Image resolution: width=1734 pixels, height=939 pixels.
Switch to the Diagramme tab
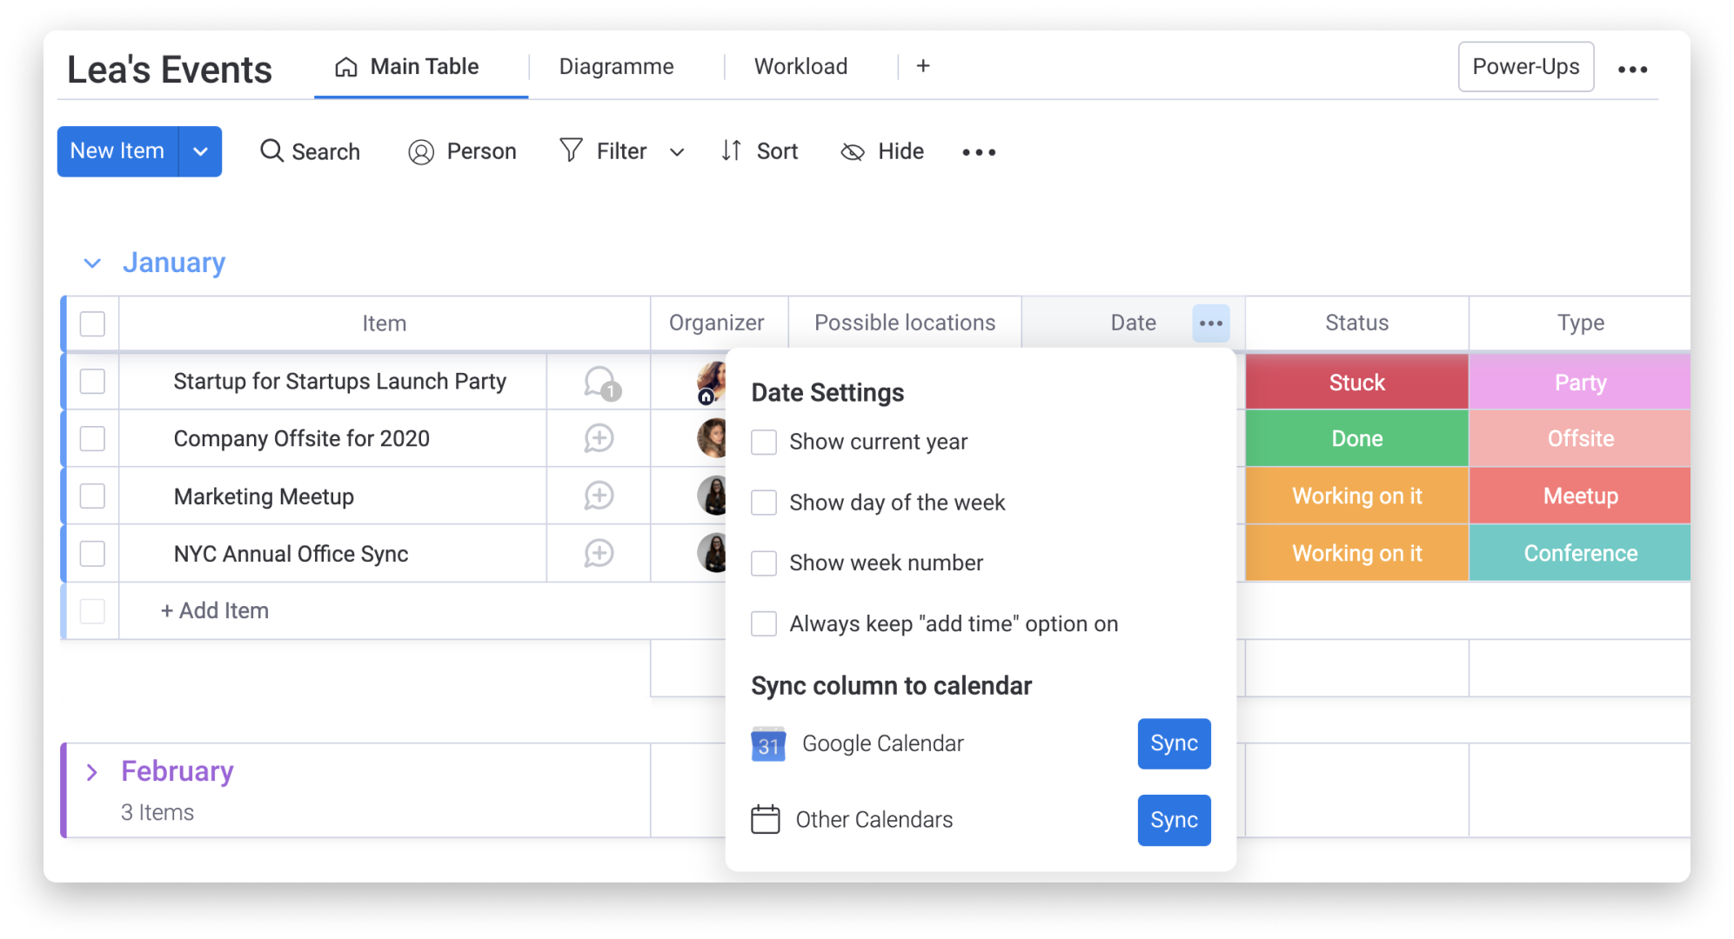pos(617,66)
